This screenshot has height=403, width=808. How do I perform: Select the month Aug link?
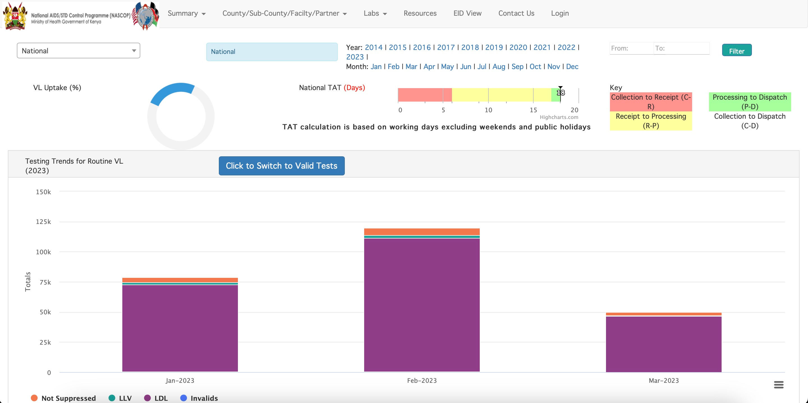pos(499,67)
